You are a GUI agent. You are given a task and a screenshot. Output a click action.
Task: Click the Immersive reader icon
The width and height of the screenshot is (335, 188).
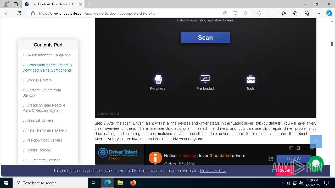(235, 13)
